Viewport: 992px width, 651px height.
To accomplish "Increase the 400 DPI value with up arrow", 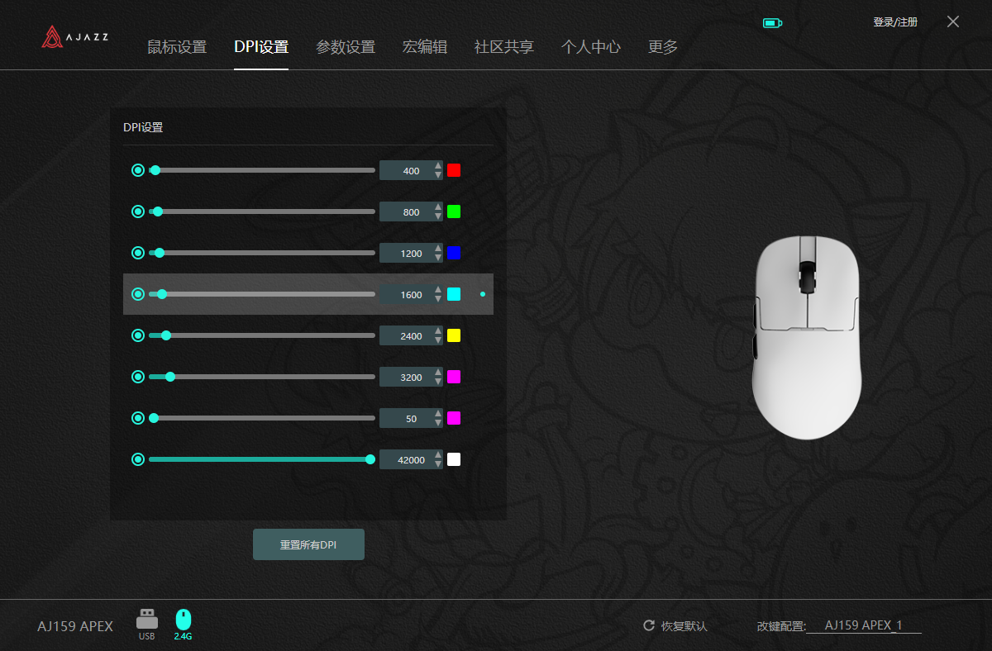I will (x=438, y=166).
